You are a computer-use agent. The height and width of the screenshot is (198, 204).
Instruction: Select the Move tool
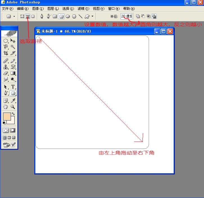(x=13, y=41)
